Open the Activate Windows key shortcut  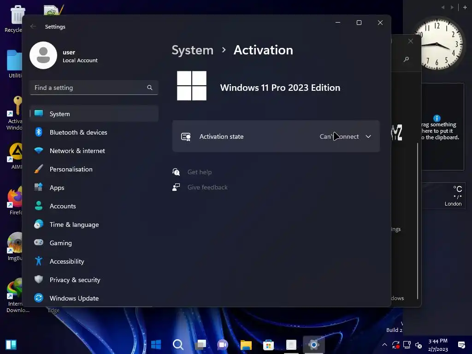(14, 113)
